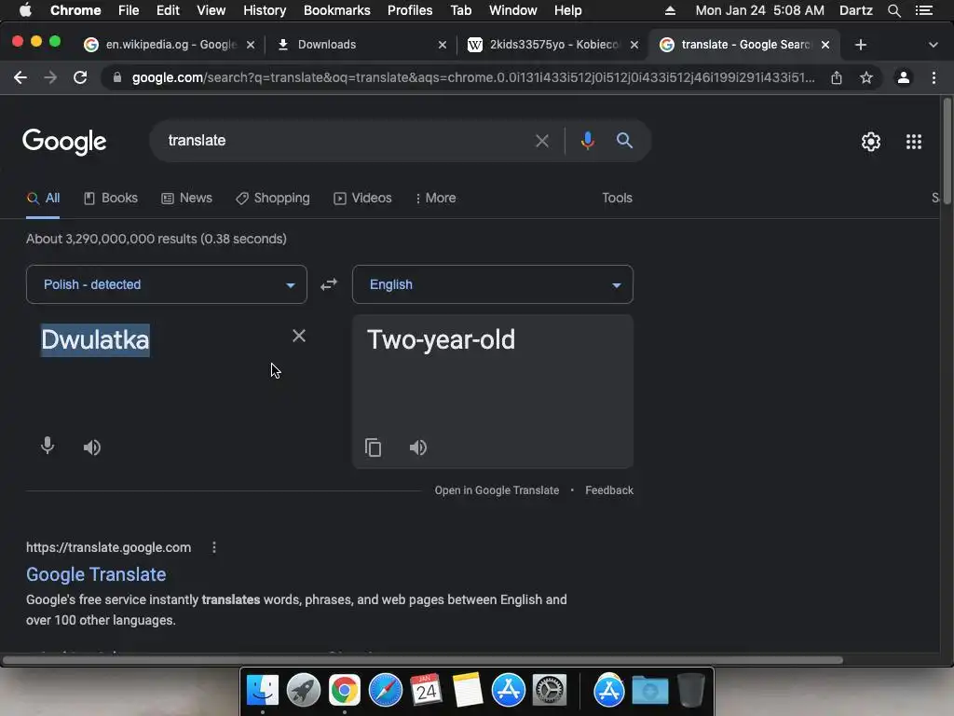Open Launchpad from the dock

[304, 691]
